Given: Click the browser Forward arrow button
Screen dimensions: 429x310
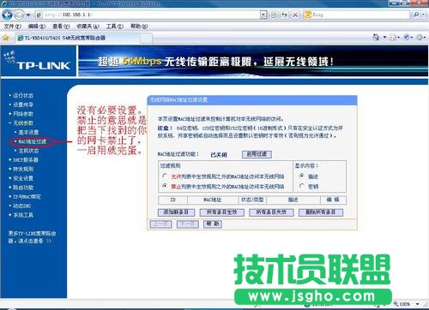Looking at the screenshot, I should pyautogui.click(x=19, y=15).
